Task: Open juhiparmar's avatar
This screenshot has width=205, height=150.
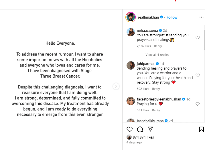Action: click(x=131, y=66)
